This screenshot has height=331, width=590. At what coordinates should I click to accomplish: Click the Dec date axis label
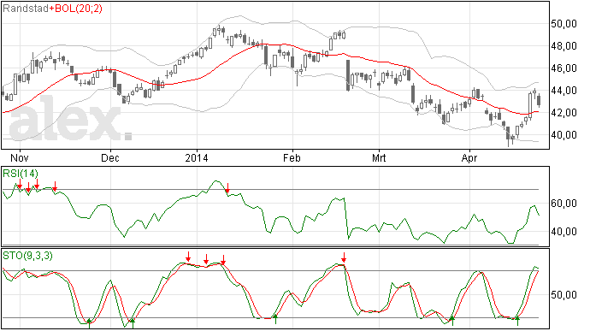pyautogui.click(x=110, y=157)
